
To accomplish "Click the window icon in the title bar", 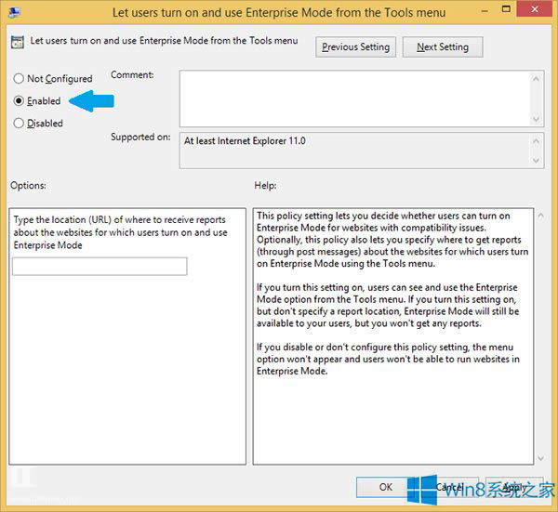I will point(14,12).
